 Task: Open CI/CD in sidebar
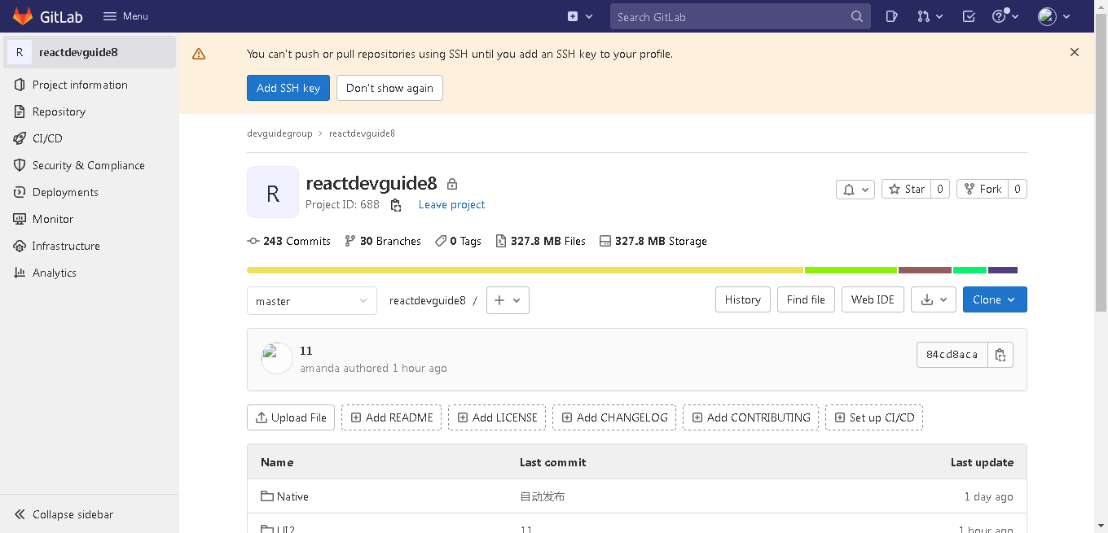point(90,138)
